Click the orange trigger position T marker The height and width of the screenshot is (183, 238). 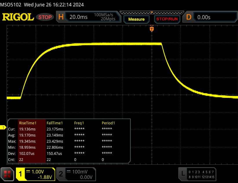(152, 29)
